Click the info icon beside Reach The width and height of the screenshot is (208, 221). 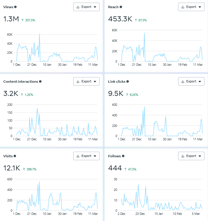[x=121, y=7]
